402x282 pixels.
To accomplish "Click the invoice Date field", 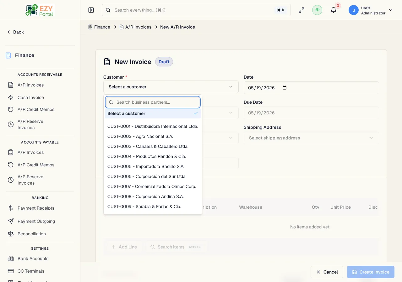I will pos(311,88).
